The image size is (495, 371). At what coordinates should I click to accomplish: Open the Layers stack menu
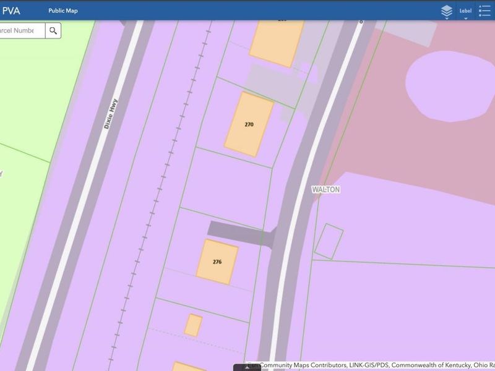click(446, 11)
